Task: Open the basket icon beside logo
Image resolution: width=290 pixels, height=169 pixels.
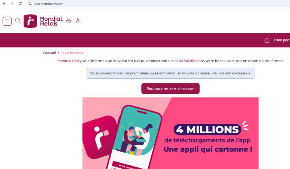Action: pyautogui.click(x=69, y=21)
